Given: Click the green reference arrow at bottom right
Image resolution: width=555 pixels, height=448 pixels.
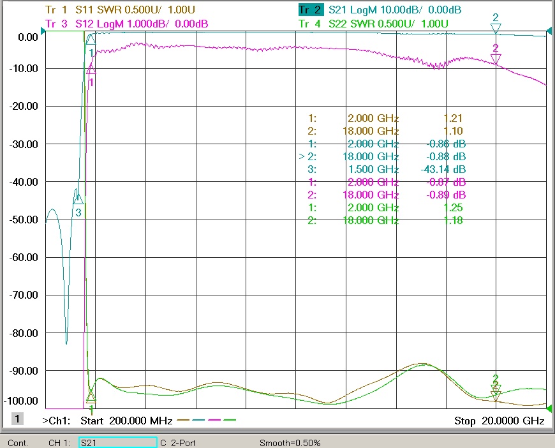Looking at the screenshot, I should [549, 408].
